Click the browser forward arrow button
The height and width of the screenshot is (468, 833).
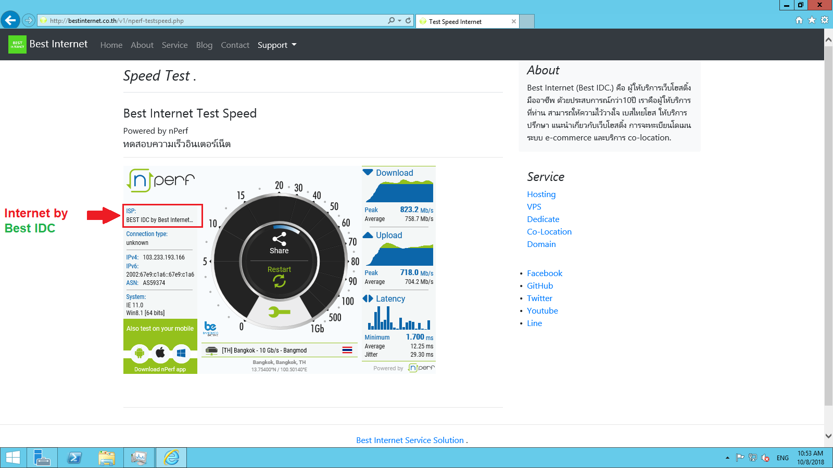[29, 20]
